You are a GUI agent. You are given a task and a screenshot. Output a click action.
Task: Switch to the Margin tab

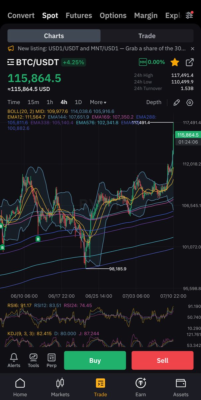pos(146,15)
